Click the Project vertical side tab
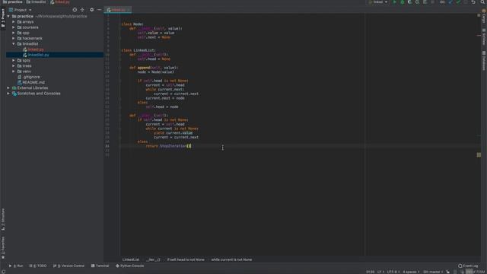This screenshot has height=274, width=487. (x=3, y=18)
